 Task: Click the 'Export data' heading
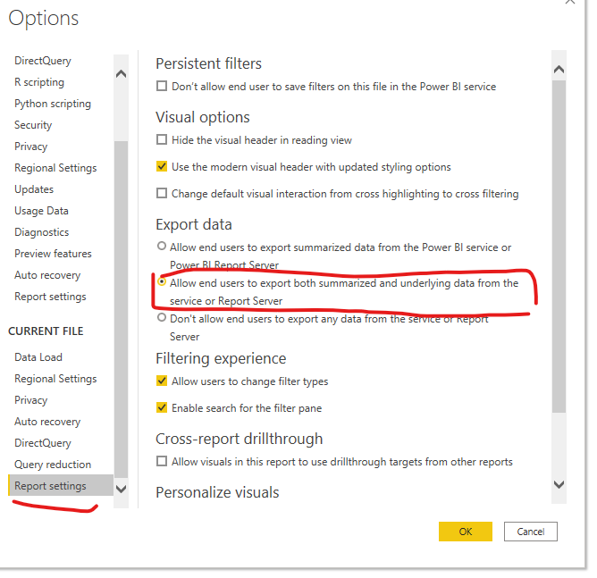click(x=194, y=224)
